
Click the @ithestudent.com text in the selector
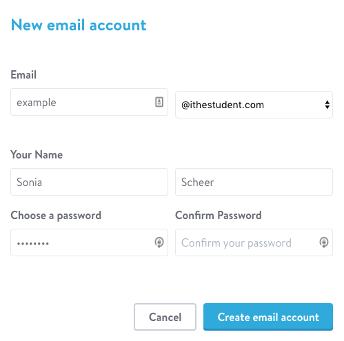click(x=223, y=105)
